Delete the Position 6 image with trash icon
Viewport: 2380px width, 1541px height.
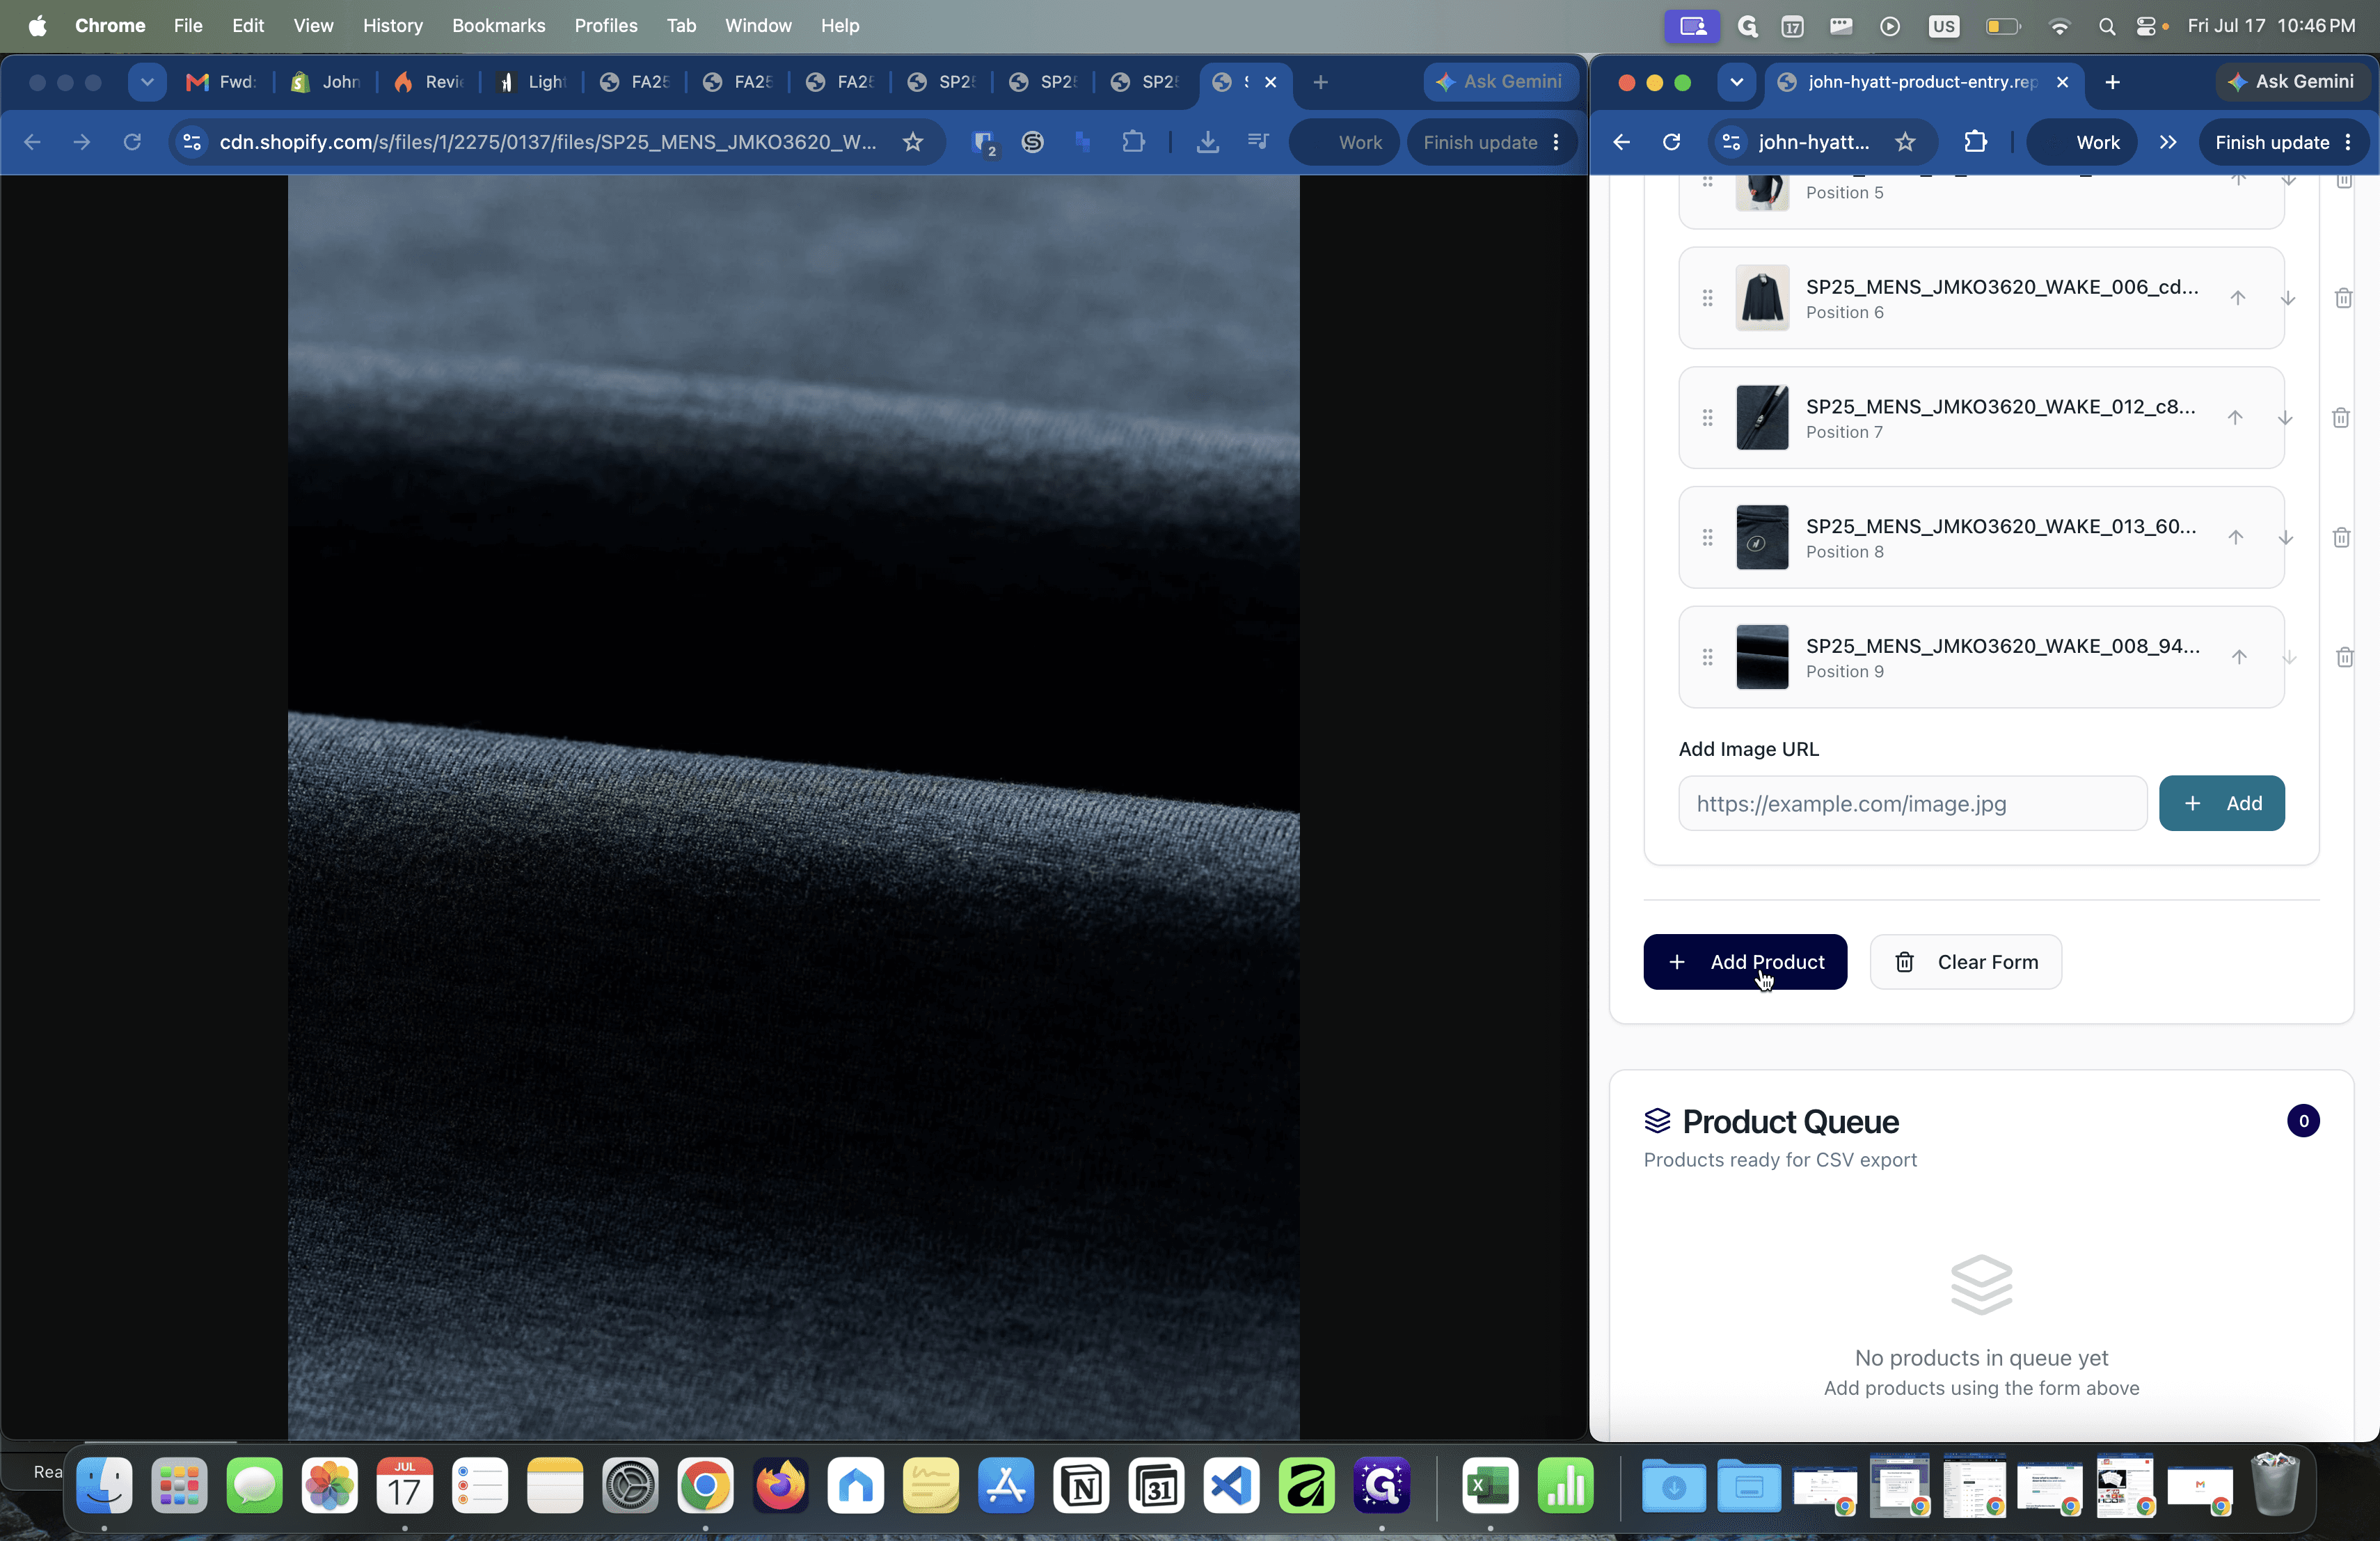2343,298
